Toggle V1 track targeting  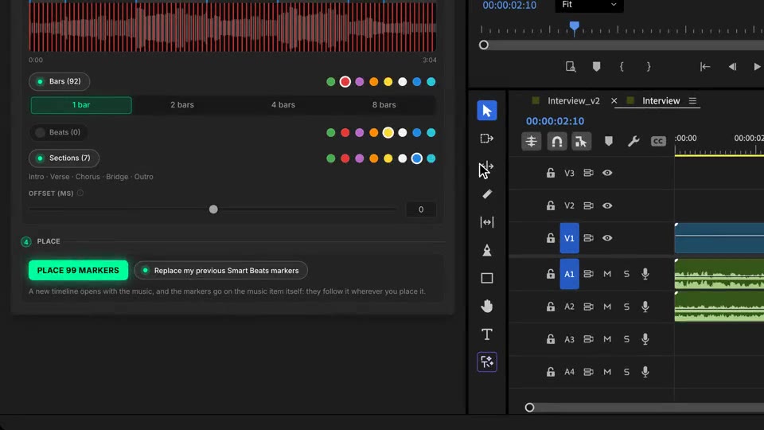point(569,238)
